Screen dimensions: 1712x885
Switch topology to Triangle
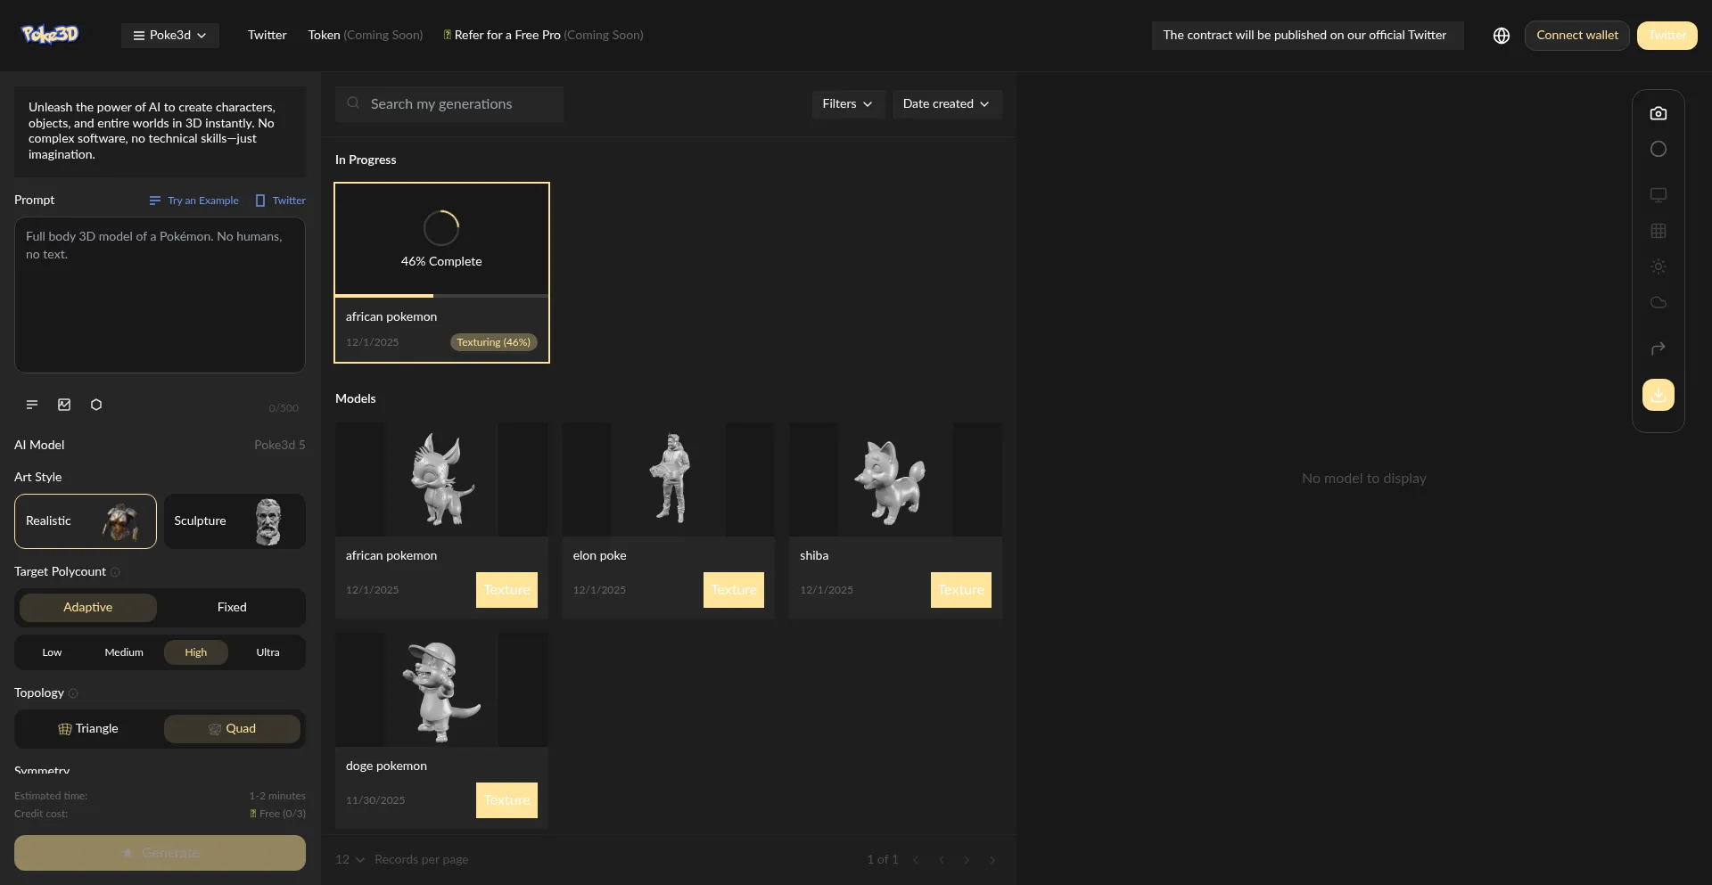tap(88, 728)
